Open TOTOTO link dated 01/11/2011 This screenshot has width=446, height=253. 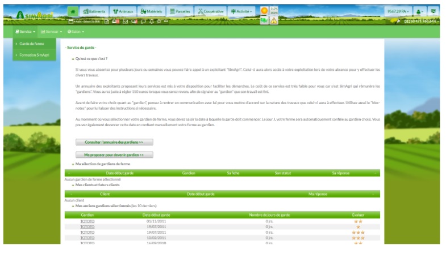coord(87,221)
